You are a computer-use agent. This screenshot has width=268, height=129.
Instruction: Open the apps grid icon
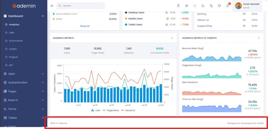coord(187,6)
